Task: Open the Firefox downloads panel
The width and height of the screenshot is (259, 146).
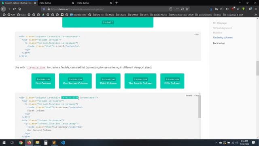Action: [x=211, y=9]
